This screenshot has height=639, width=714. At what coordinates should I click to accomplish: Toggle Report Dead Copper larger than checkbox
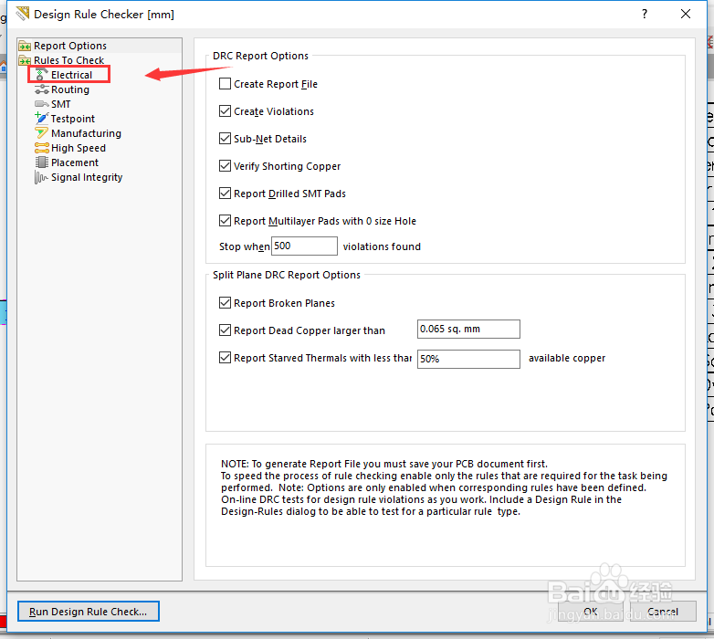coord(225,330)
